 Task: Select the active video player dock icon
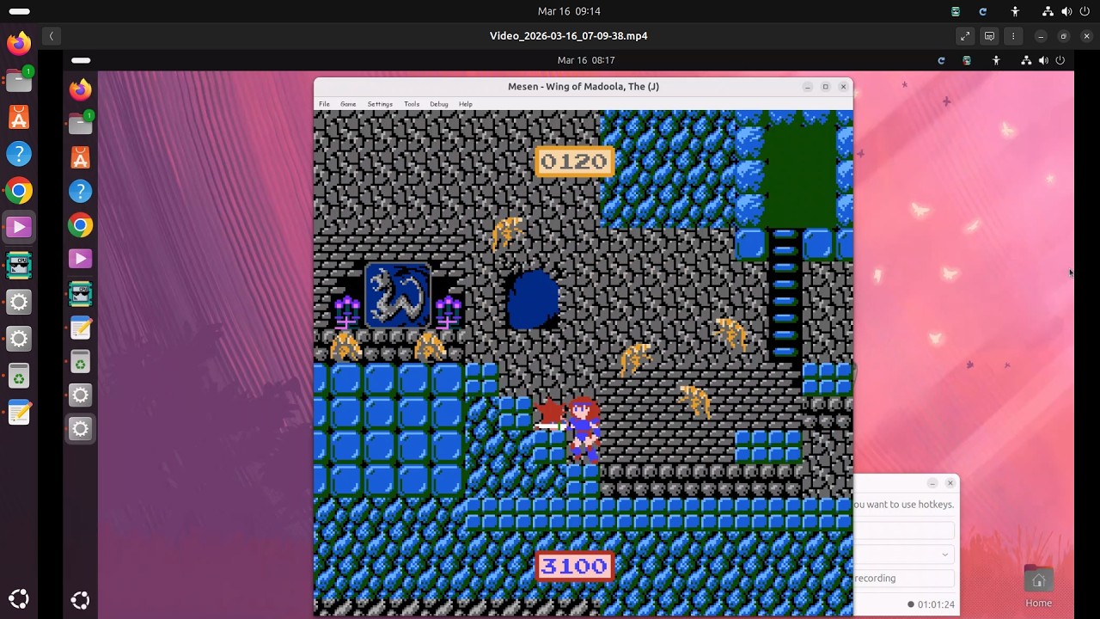(x=19, y=228)
